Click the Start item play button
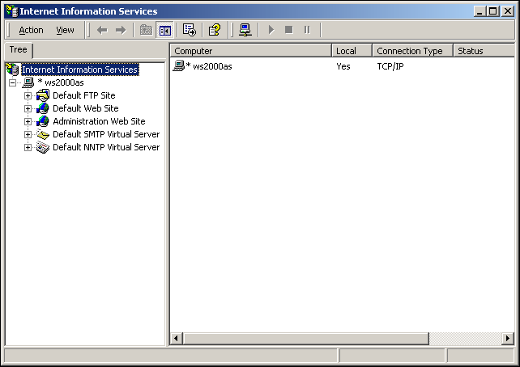The image size is (520, 367). pyautogui.click(x=271, y=30)
